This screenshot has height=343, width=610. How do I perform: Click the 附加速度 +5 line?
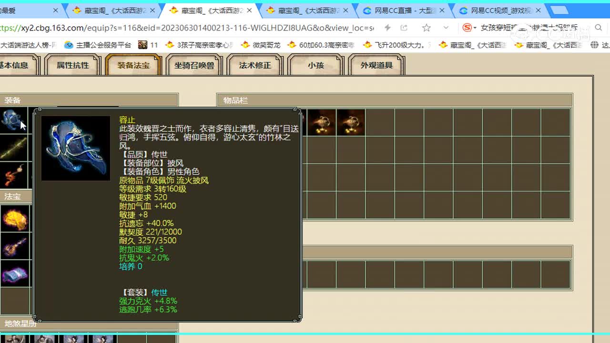[x=142, y=249]
